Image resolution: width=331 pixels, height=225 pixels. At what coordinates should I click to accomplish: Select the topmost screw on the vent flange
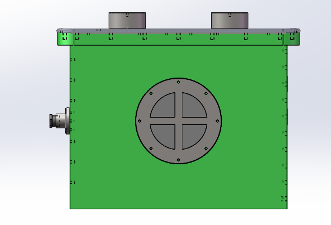coord(178,82)
